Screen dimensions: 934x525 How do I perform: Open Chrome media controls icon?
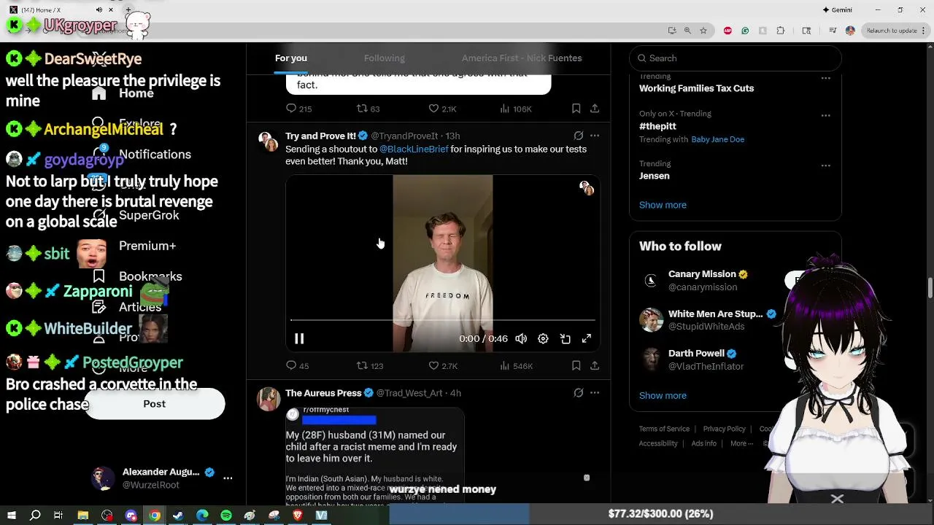coord(833,31)
